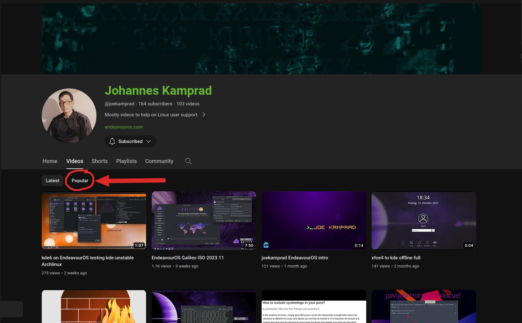Screen dimensions: 522x323
Task: Open the Playlists tab
Action: [127, 161]
